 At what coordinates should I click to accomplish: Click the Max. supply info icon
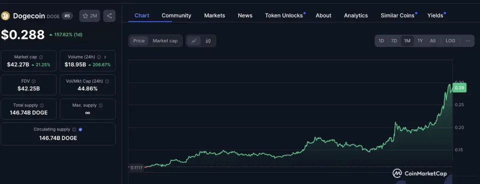coord(100,105)
